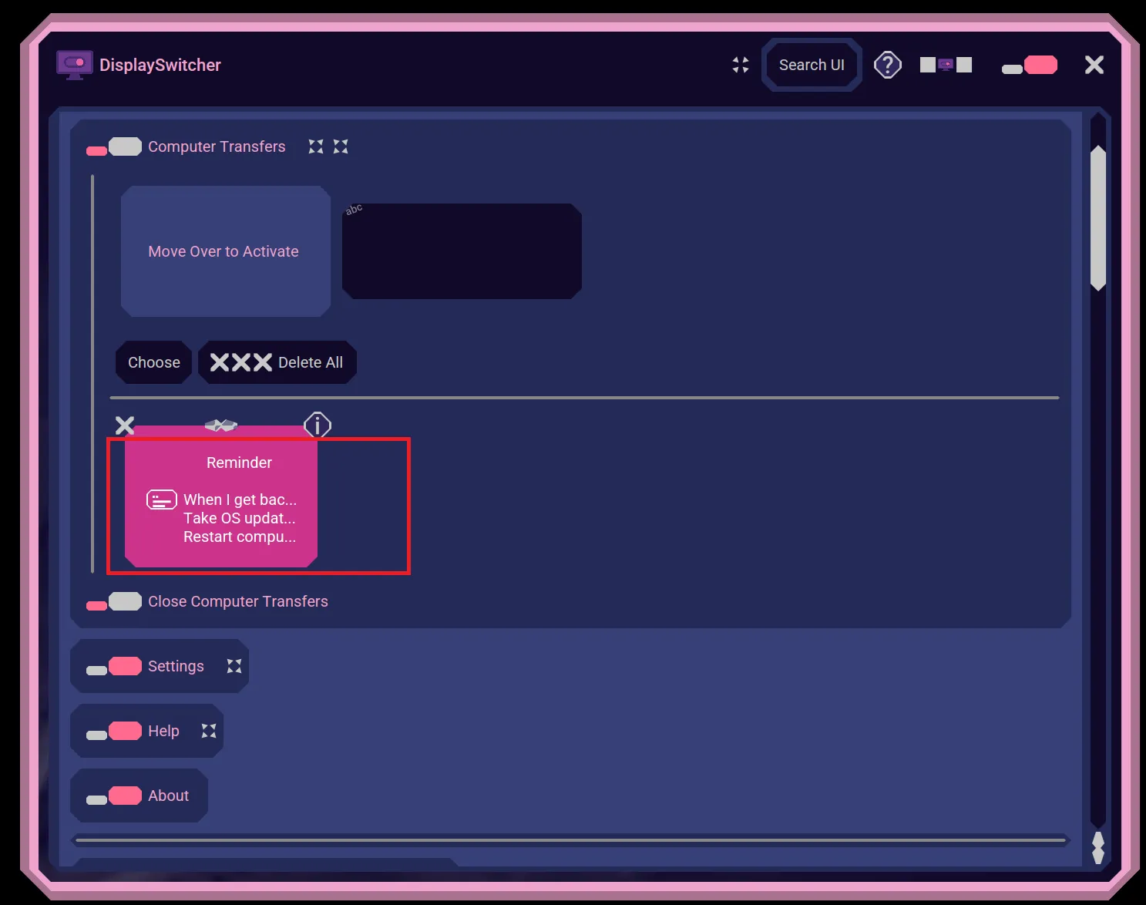Focus the Search UI field
The height and width of the screenshot is (905, 1146).
(812, 65)
